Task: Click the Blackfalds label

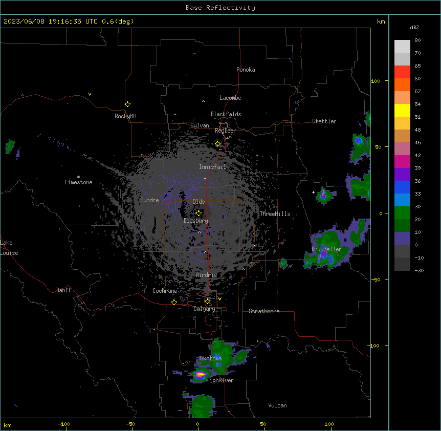Action: pos(226,114)
